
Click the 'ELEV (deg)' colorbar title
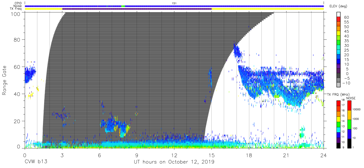(338, 6)
